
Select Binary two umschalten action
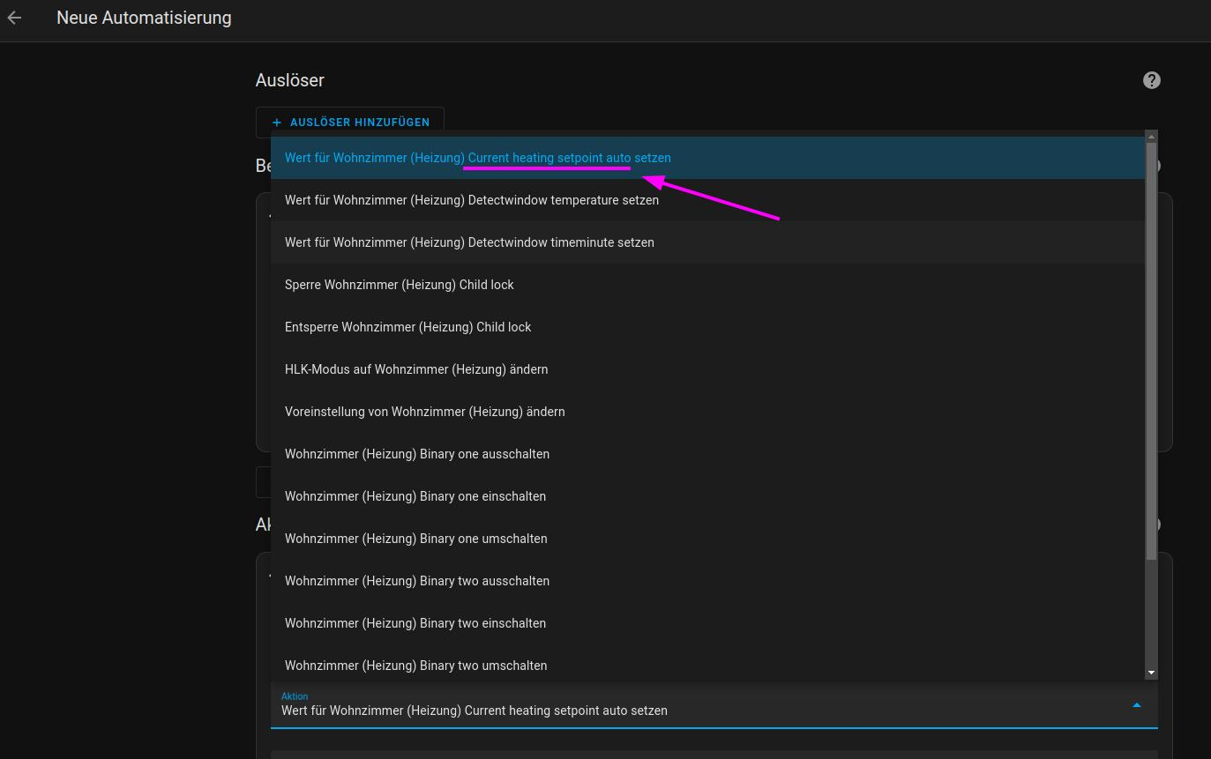pos(415,666)
